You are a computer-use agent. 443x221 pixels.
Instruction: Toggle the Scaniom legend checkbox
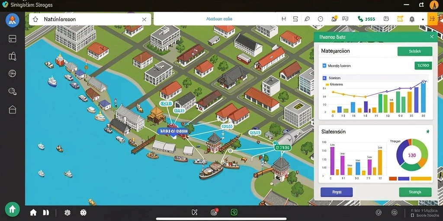[x=324, y=78]
